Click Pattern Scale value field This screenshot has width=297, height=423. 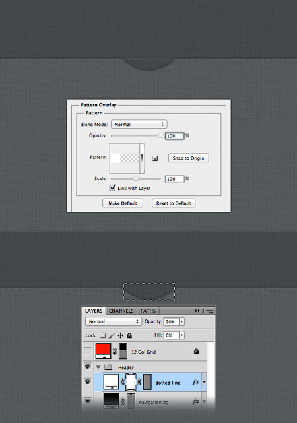point(174,179)
